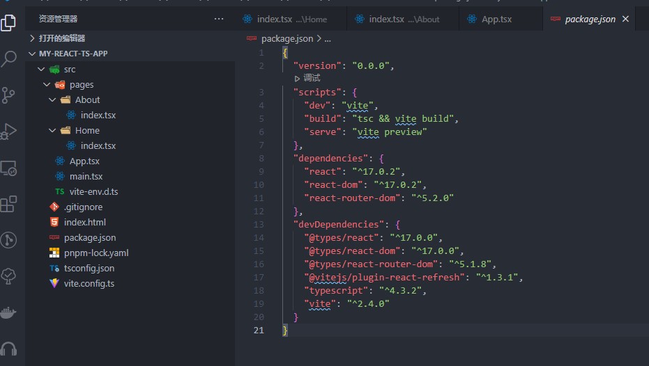Open the Search view in activity bar
Image resolution: width=649 pixels, height=366 pixels.
point(9,58)
